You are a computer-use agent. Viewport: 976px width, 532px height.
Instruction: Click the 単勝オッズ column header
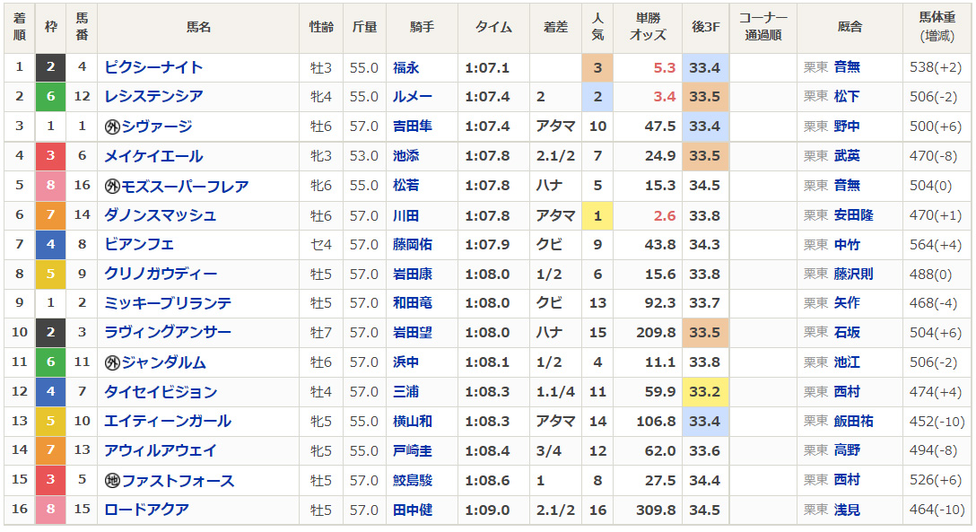(648, 28)
